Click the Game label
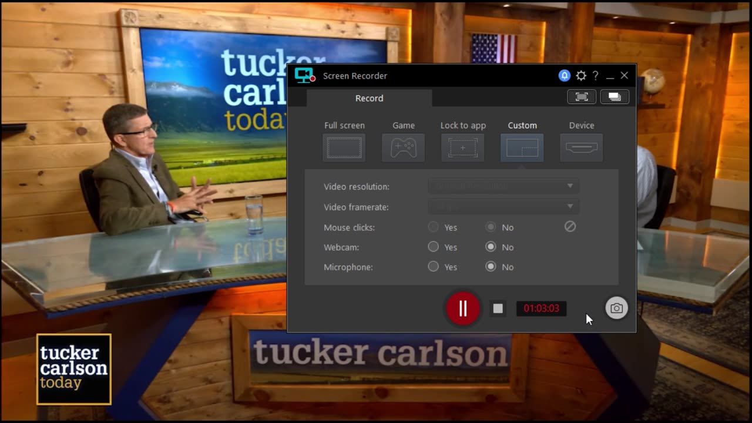The image size is (752, 423). [404, 125]
